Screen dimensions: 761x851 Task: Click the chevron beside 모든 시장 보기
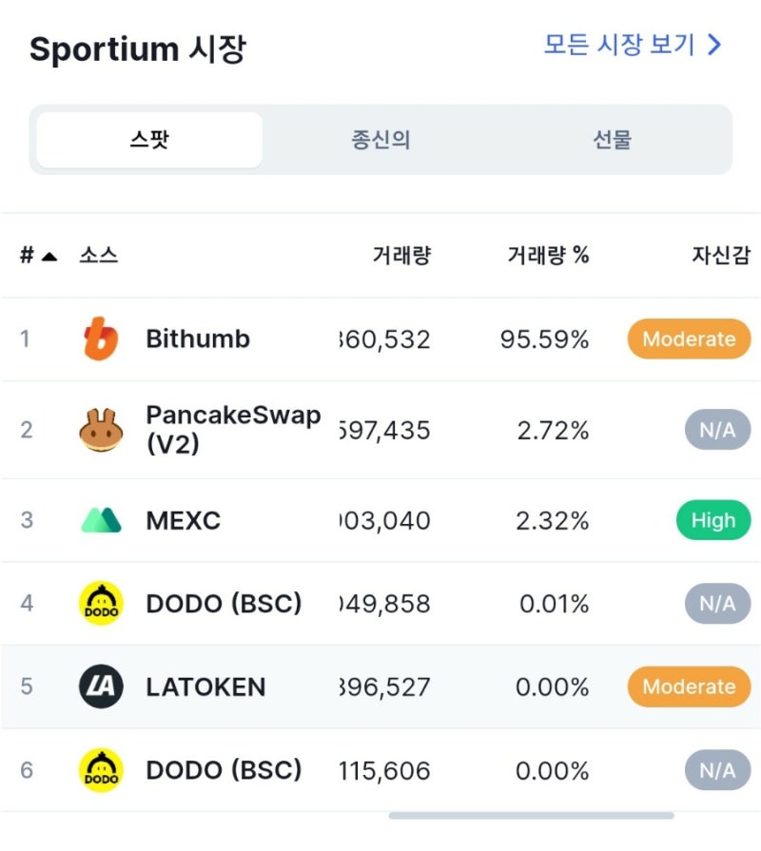click(714, 45)
